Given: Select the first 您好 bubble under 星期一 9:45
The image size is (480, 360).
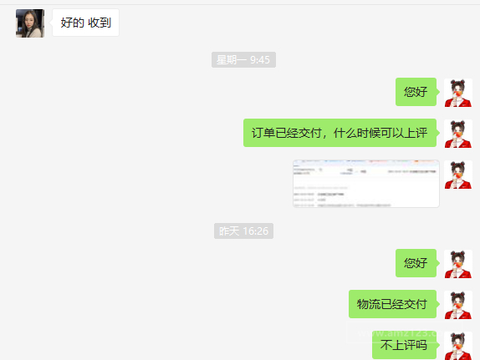Looking at the screenshot, I should point(416,92).
